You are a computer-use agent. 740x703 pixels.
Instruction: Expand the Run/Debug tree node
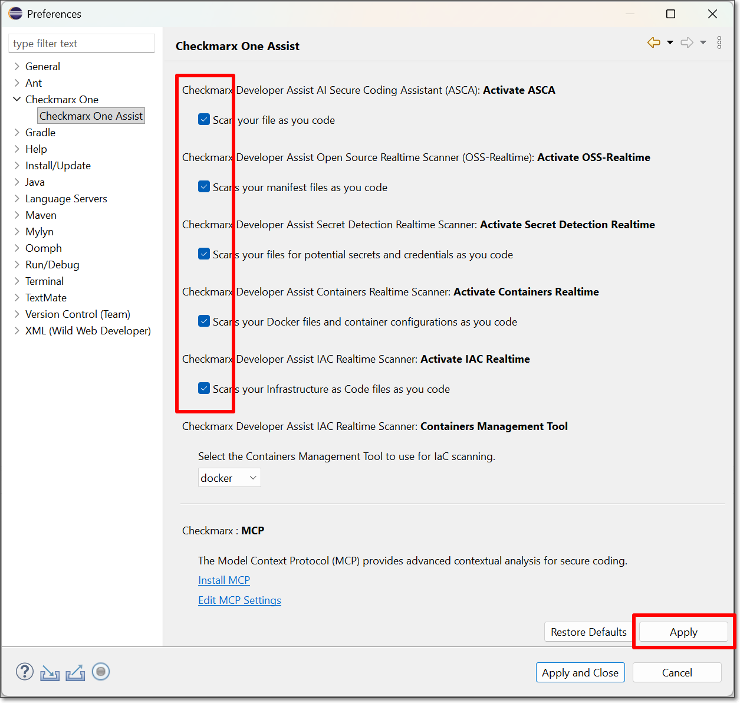point(17,264)
